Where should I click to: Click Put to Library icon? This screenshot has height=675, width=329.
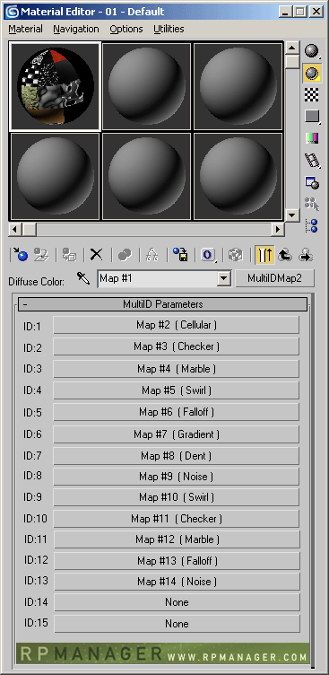point(180,255)
